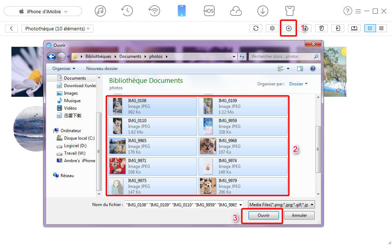This screenshot has height=245, width=392.
Task: Select the blue phone device manager icon
Action: click(x=182, y=11)
